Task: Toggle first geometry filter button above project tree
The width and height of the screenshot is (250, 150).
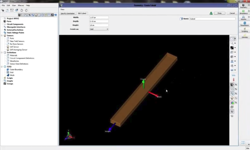Action: pos(19,15)
